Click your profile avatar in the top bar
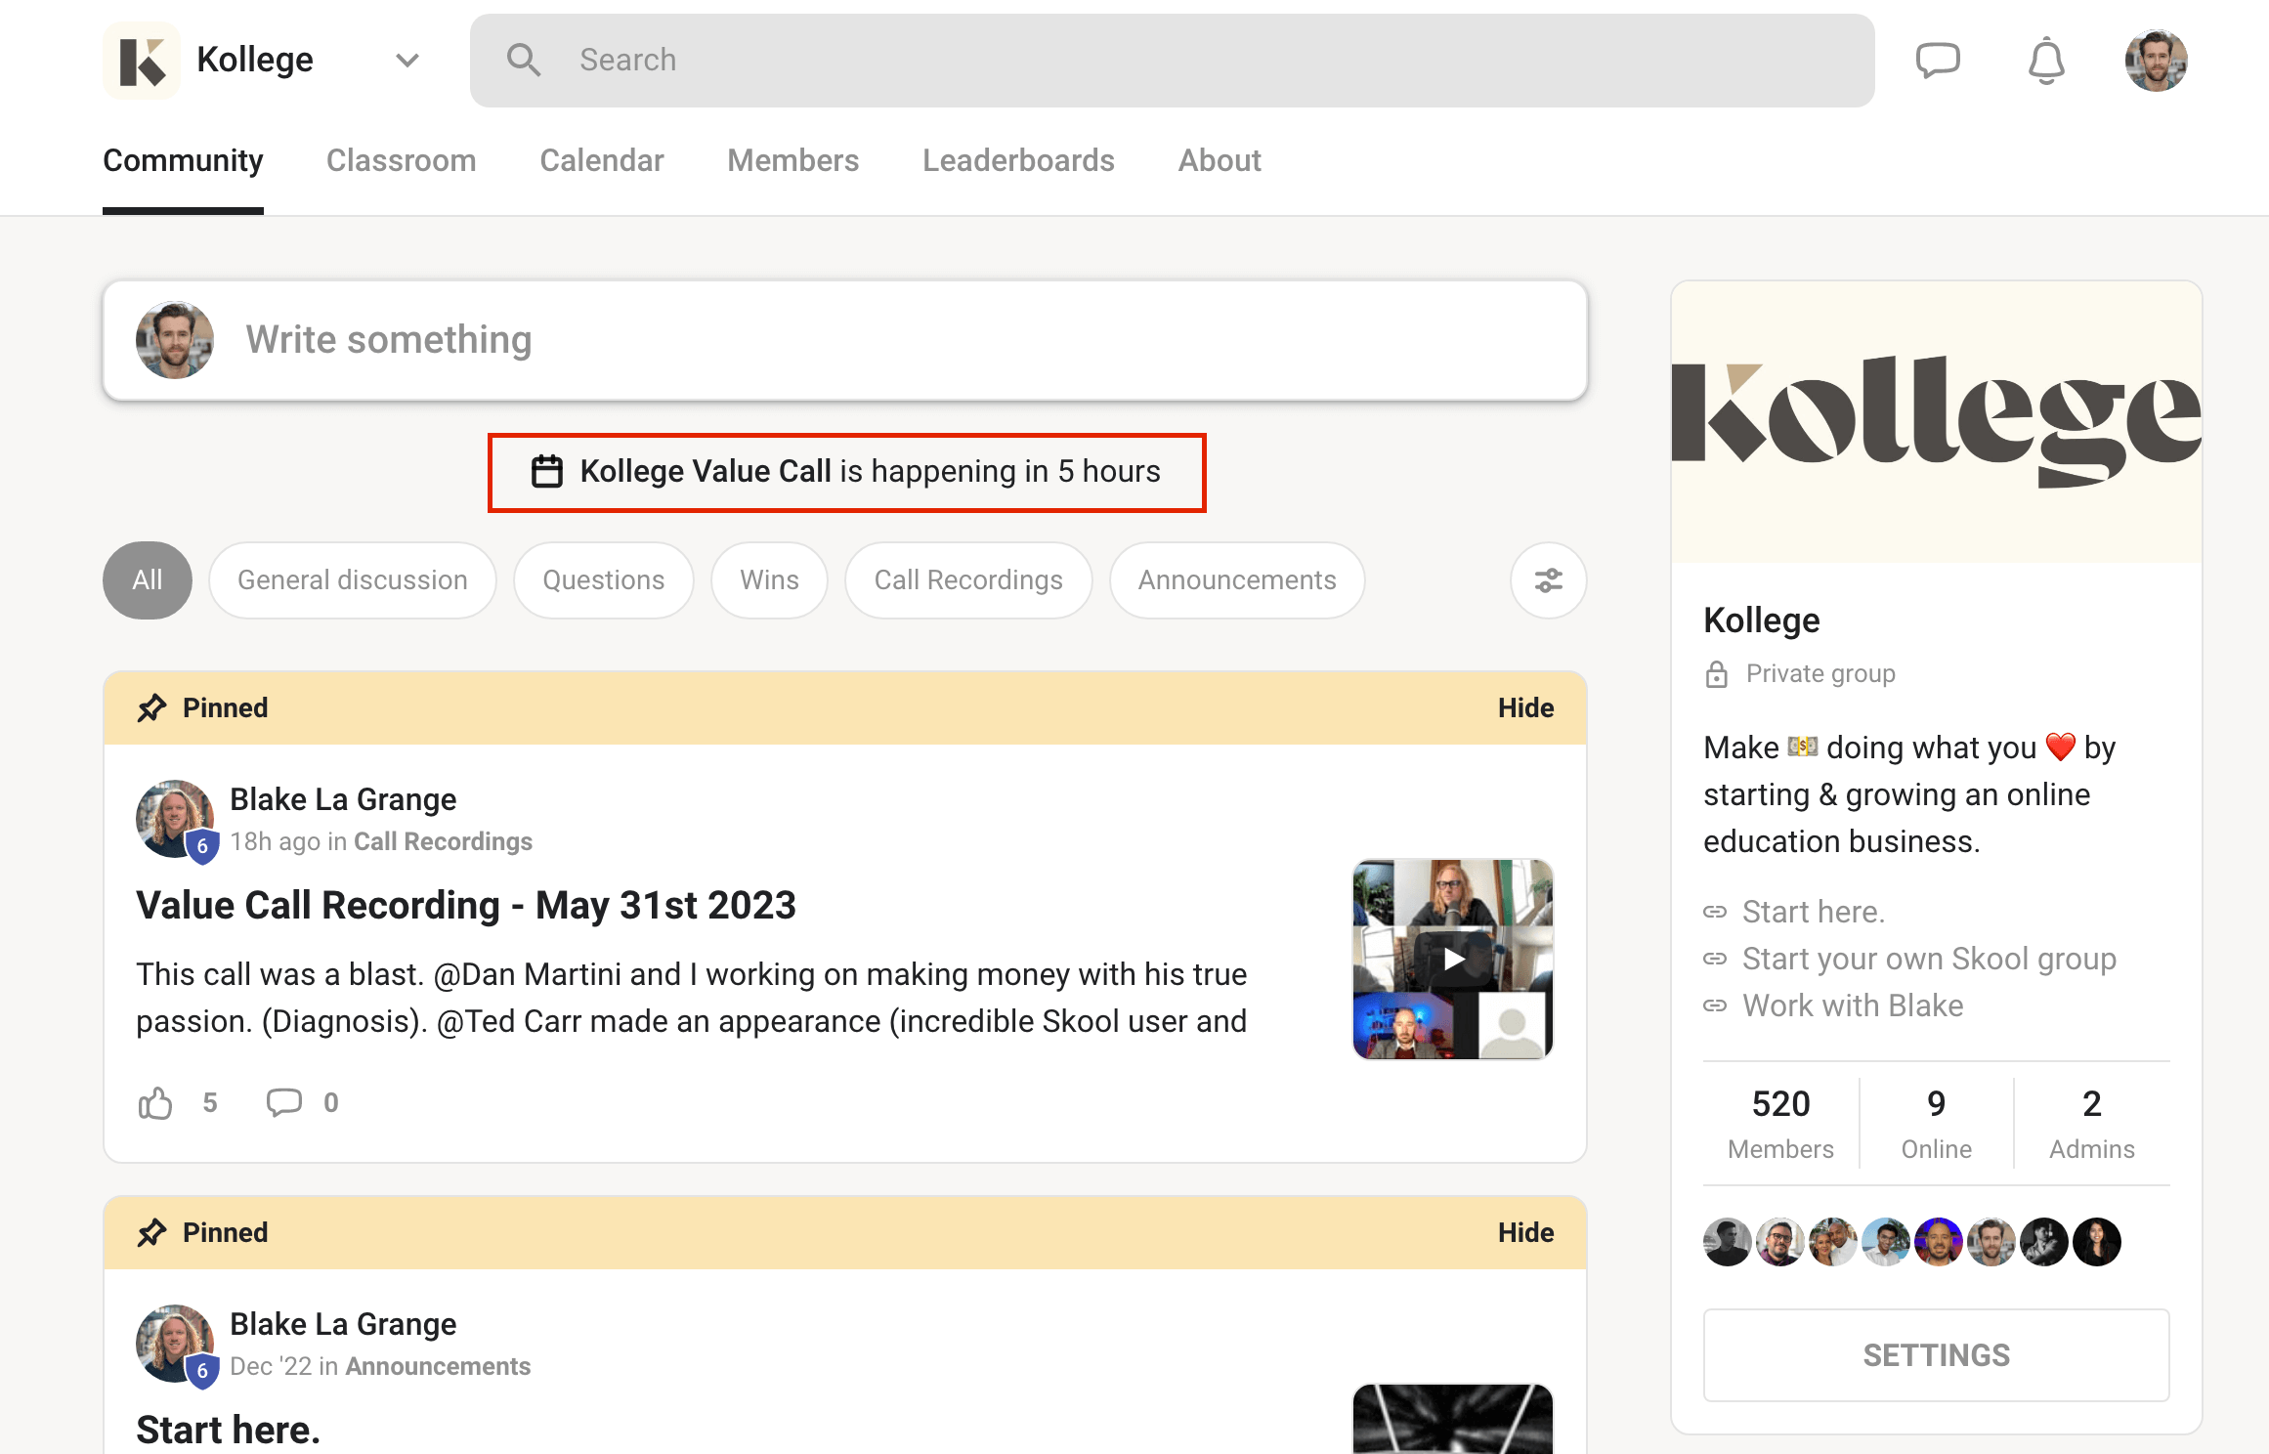 (2156, 60)
